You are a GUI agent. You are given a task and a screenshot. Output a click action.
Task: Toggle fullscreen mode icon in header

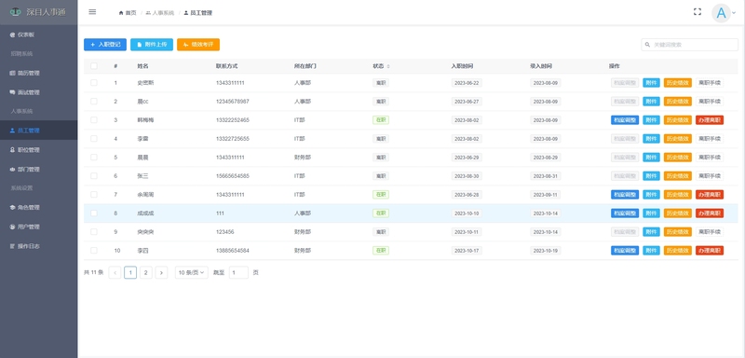(697, 12)
